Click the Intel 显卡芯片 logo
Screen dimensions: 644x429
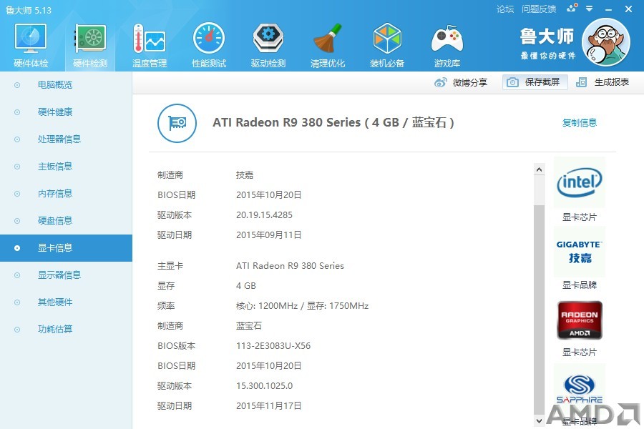click(x=579, y=183)
